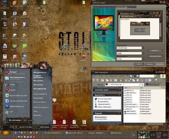
Task: Click red X delete icon in explorer toolbar
Action: coord(138,80)
